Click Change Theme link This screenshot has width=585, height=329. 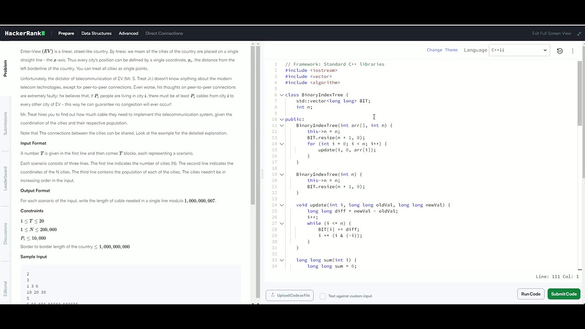[442, 50]
